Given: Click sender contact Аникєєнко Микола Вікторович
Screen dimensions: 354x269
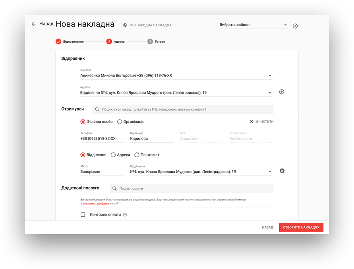Looking at the screenshot, I should (126, 76).
